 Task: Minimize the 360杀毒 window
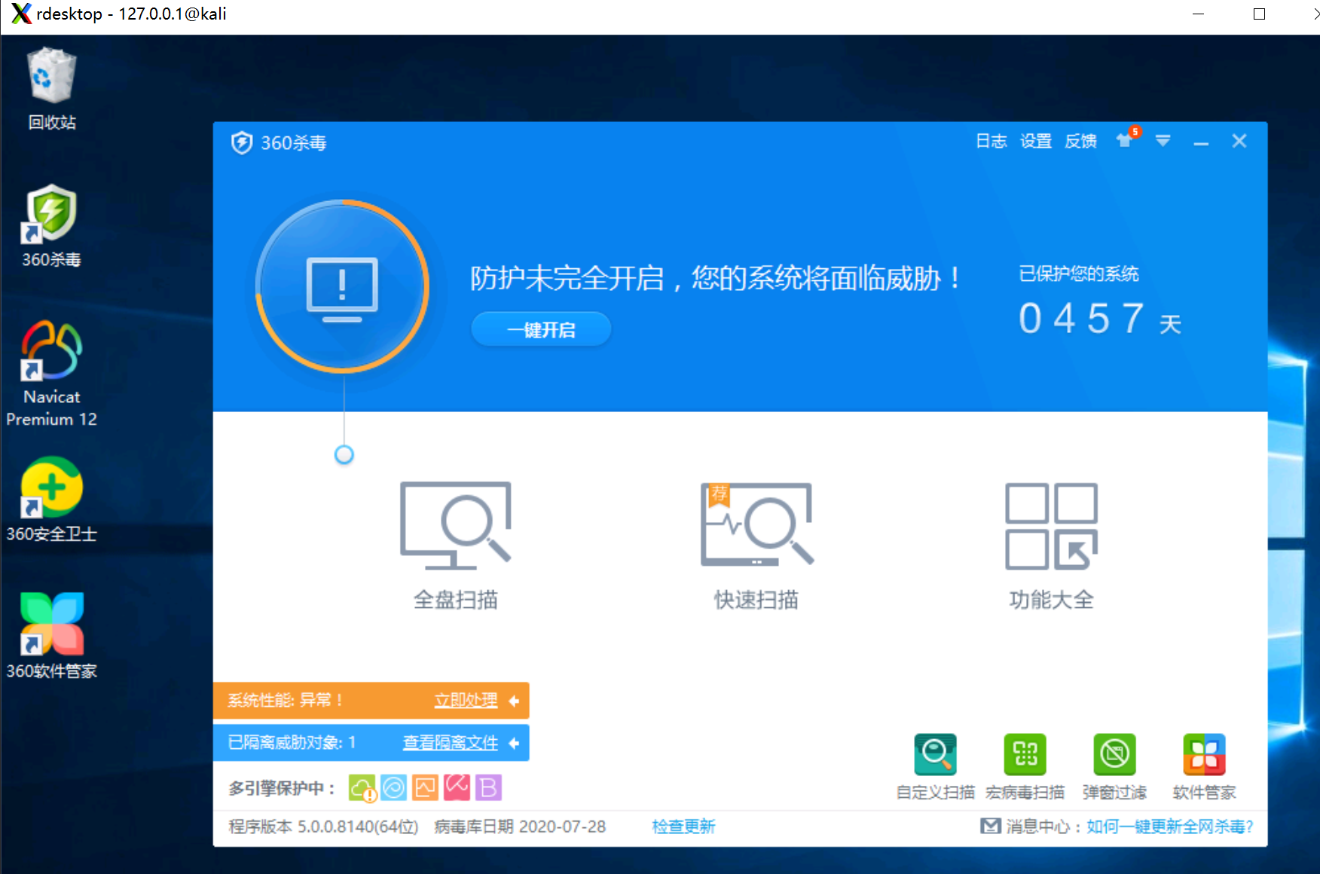click(1201, 142)
